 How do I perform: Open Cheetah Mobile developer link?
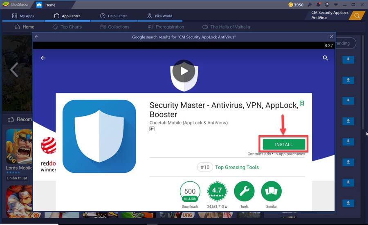click(188, 123)
